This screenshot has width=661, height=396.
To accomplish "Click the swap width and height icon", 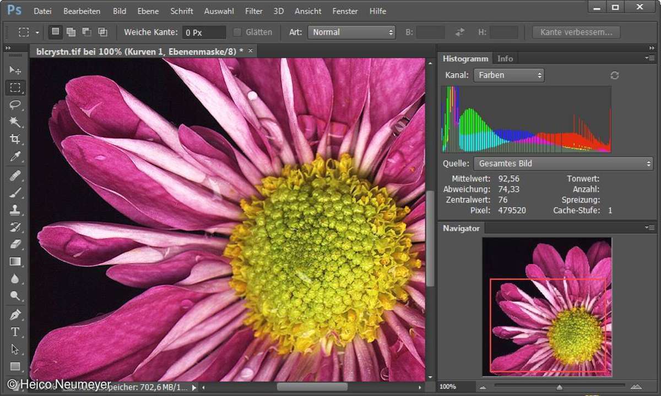I will point(460,32).
